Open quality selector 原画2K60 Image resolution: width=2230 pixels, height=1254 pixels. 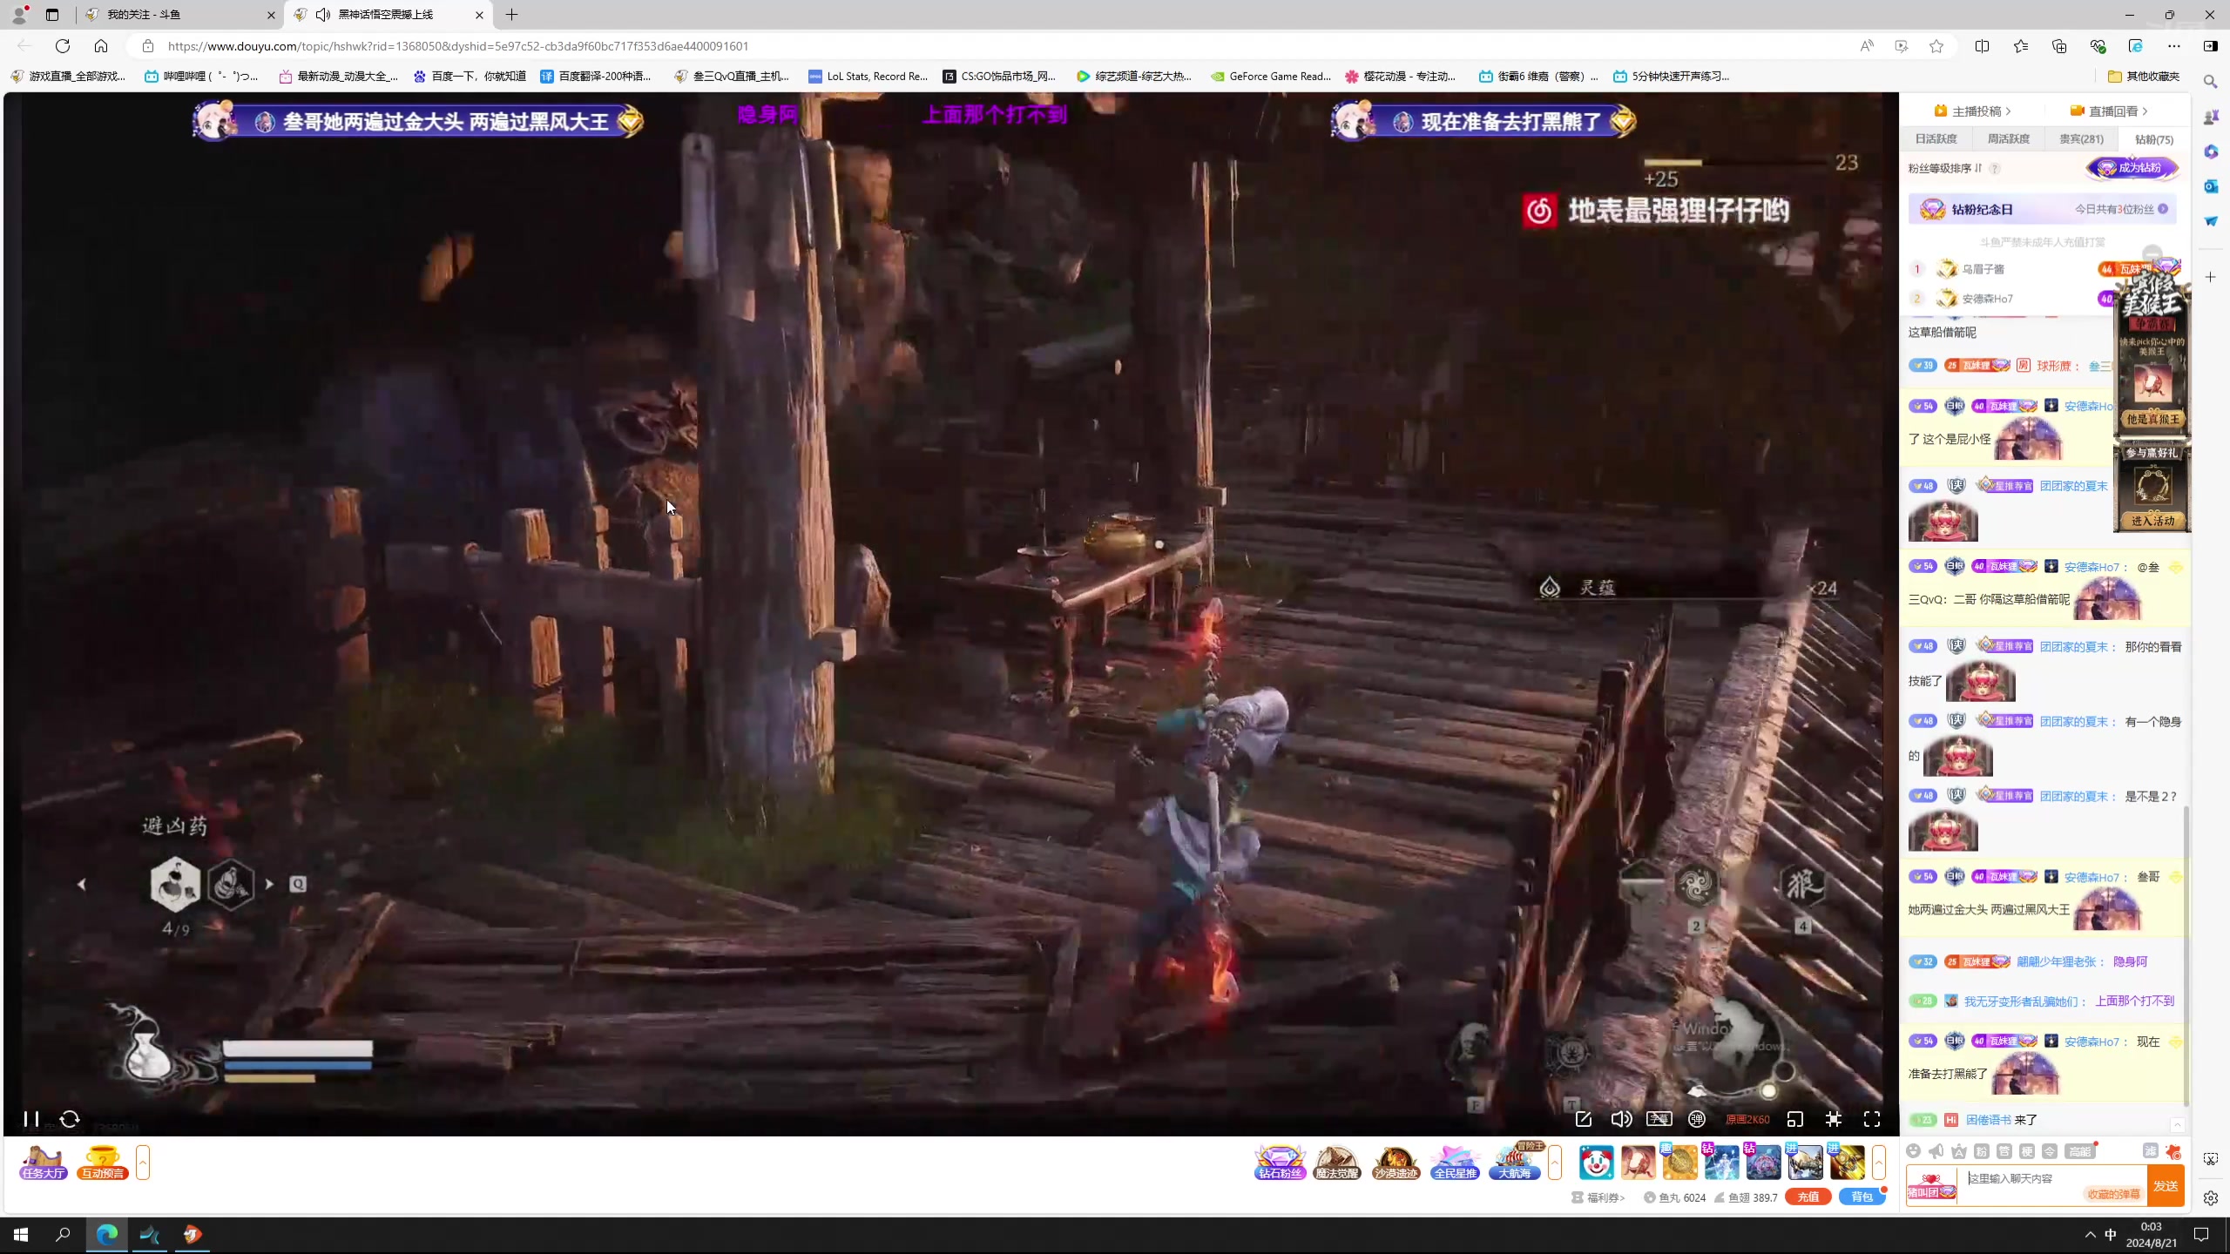(1747, 1120)
